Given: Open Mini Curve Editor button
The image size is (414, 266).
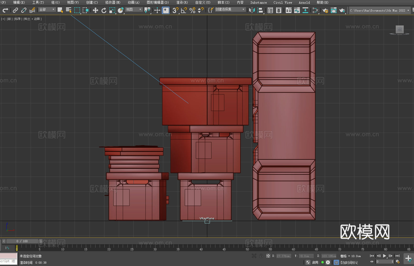Looking at the screenshot, I should coord(7,248).
